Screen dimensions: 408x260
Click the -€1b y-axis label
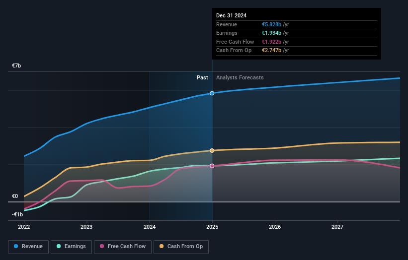pos(17,214)
